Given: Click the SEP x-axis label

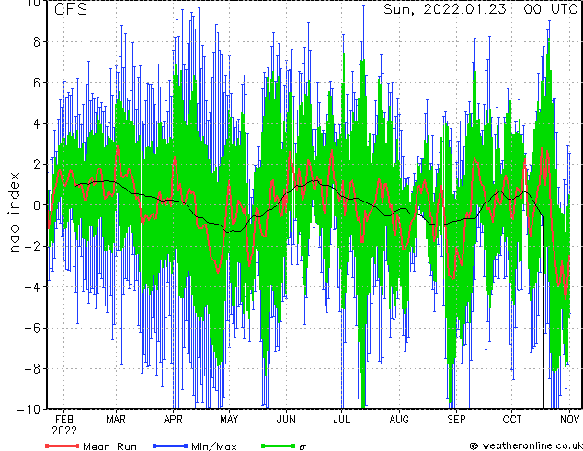Looking at the screenshot, I should coord(456,420).
